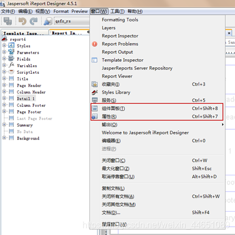Image resolution: width=235 pixels, height=235 pixels.
Task: Open the Format menu
Action: click(x=61, y=11)
